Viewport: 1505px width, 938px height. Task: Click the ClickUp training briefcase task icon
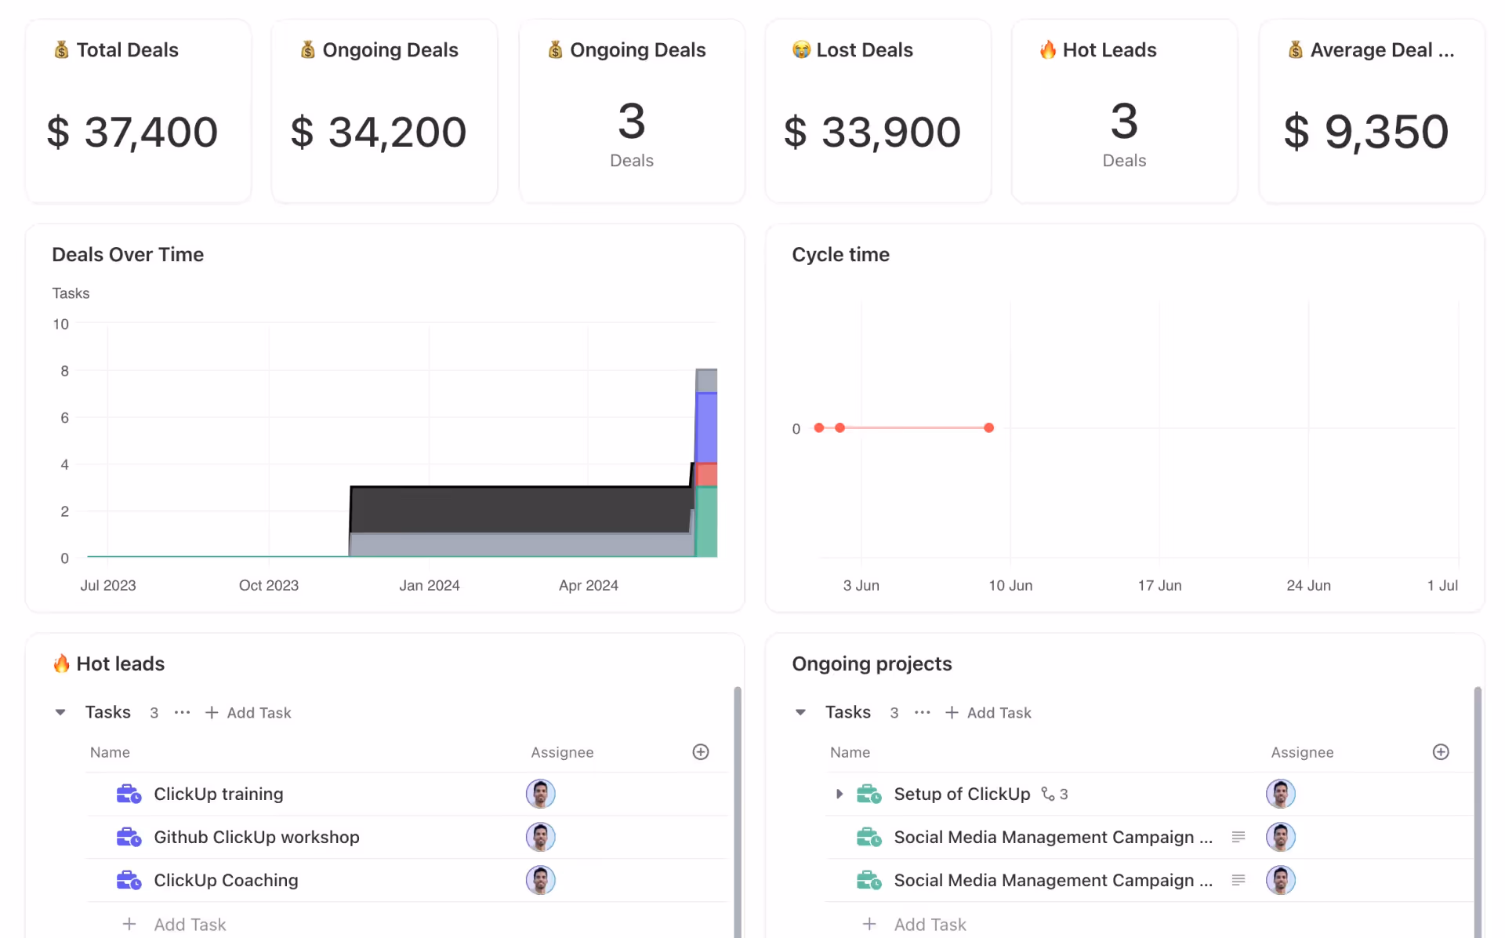coord(129,794)
